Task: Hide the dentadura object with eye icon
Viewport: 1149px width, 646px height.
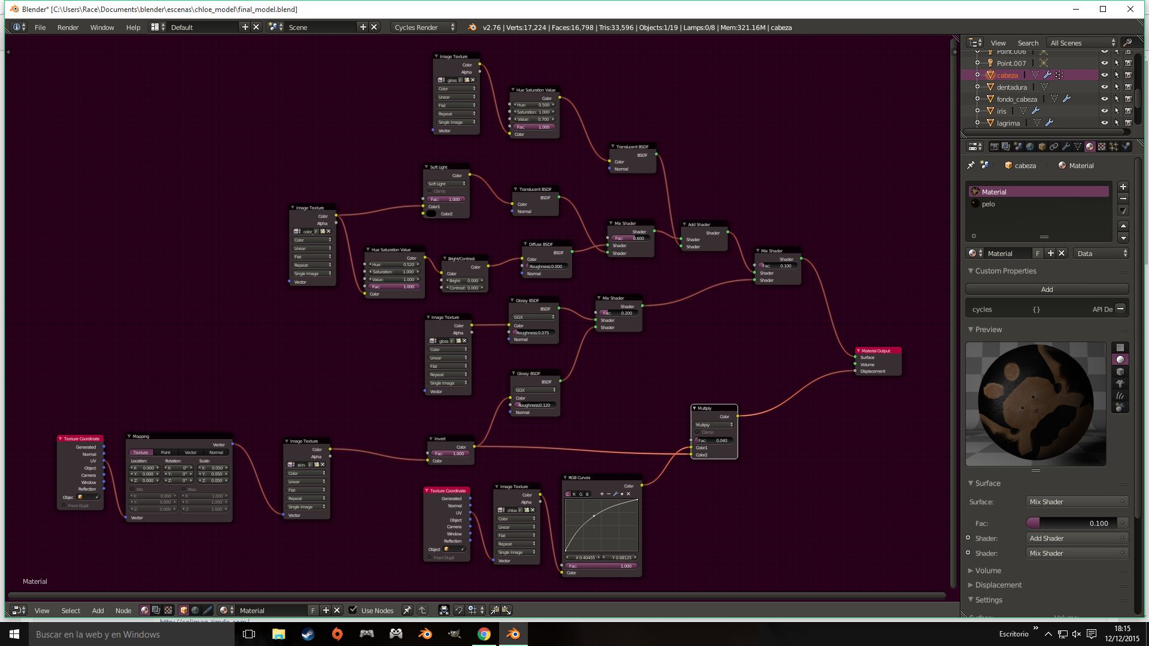Action: point(1105,87)
